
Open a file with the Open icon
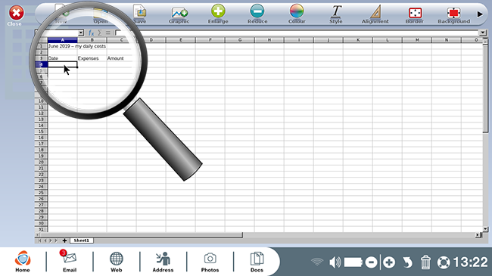click(101, 15)
